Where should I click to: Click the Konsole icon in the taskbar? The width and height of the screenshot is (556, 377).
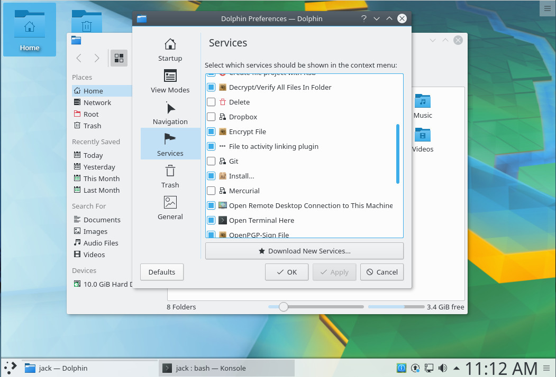(168, 368)
